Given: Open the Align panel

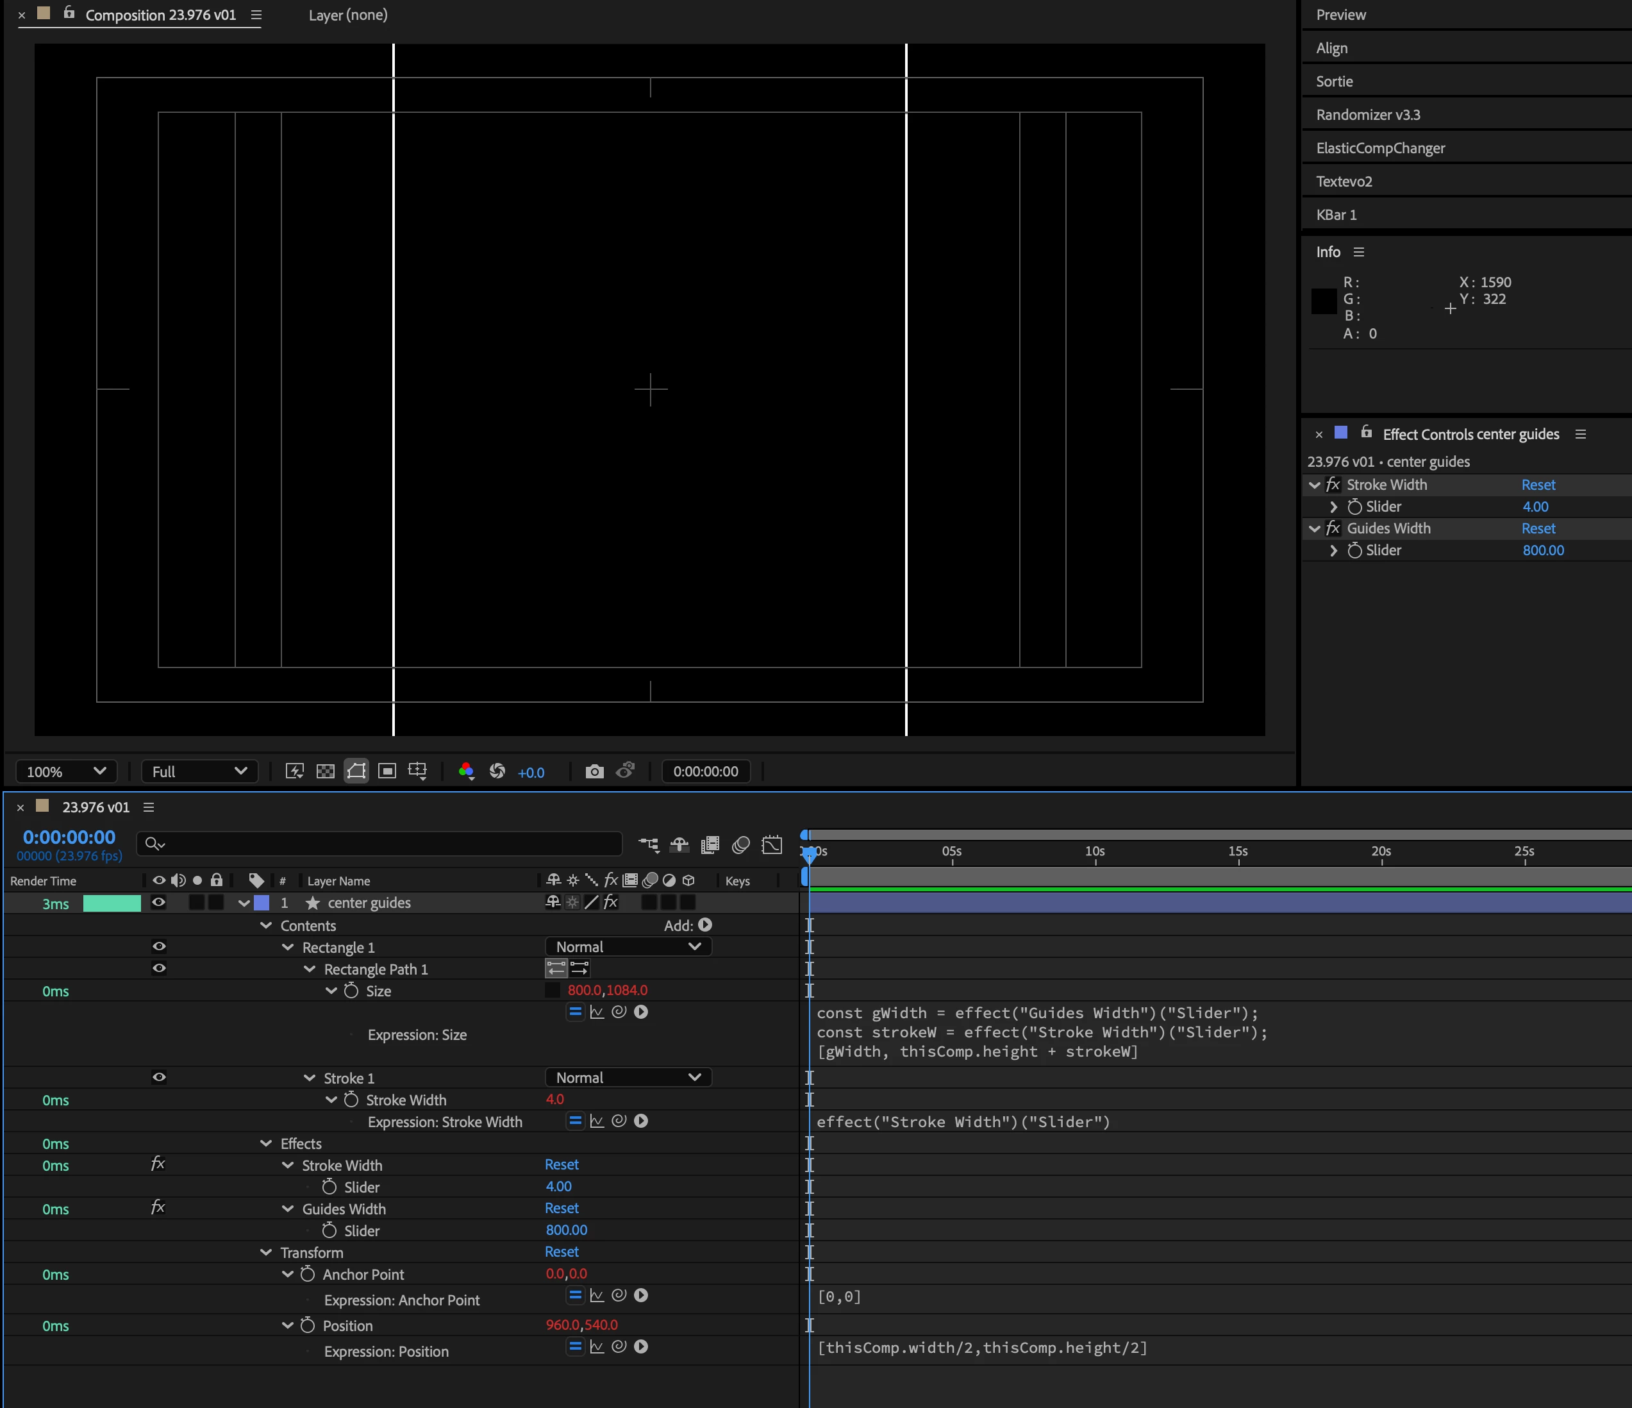Looking at the screenshot, I should coord(1332,48).
